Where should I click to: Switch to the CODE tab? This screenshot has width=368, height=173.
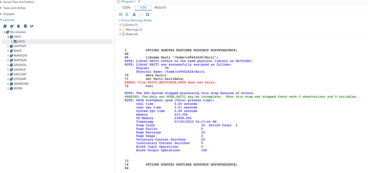[126, 7]
